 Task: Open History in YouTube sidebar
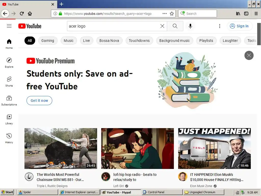pyautogui.click(x=9, y=138)
